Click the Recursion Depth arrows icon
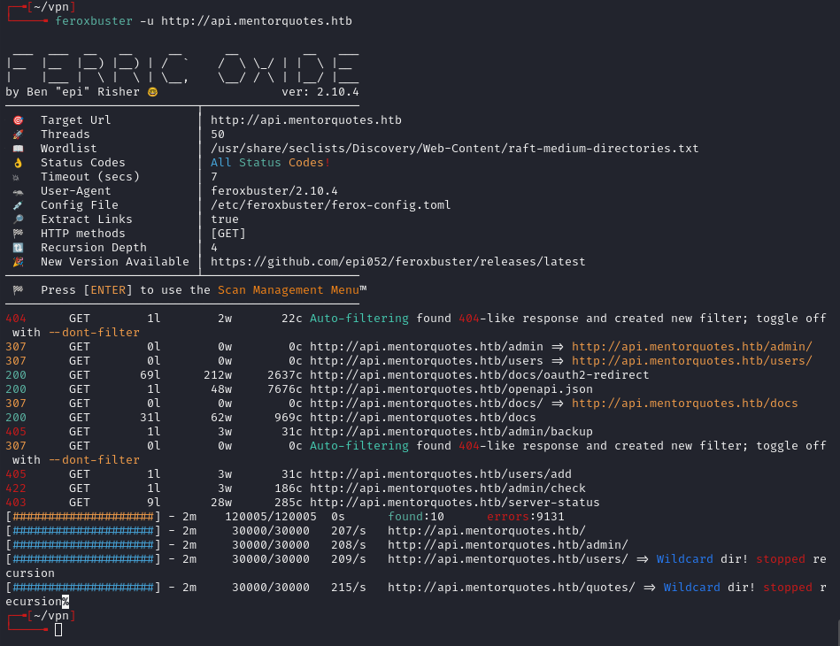 (18, 247)
